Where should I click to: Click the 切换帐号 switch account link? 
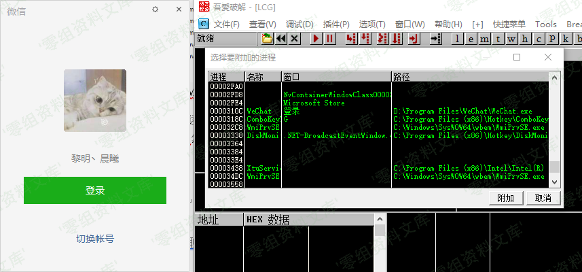(95, 239)
